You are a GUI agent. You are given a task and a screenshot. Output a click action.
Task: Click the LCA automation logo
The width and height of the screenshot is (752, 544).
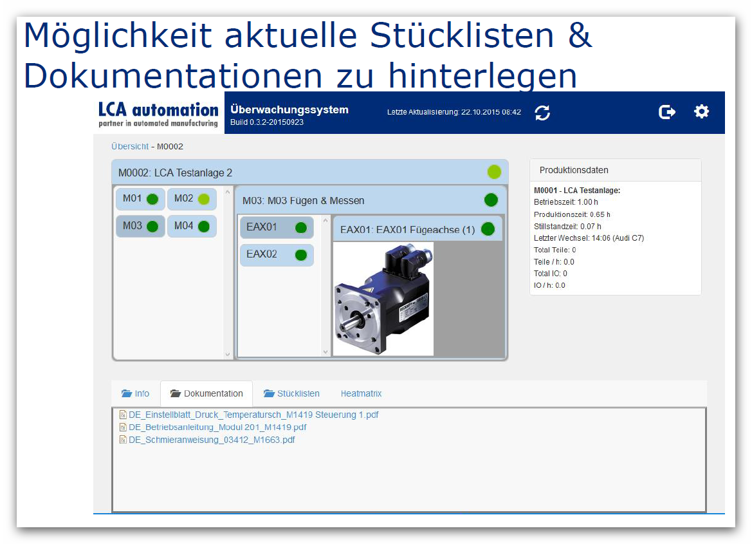[x=158, y=115]
